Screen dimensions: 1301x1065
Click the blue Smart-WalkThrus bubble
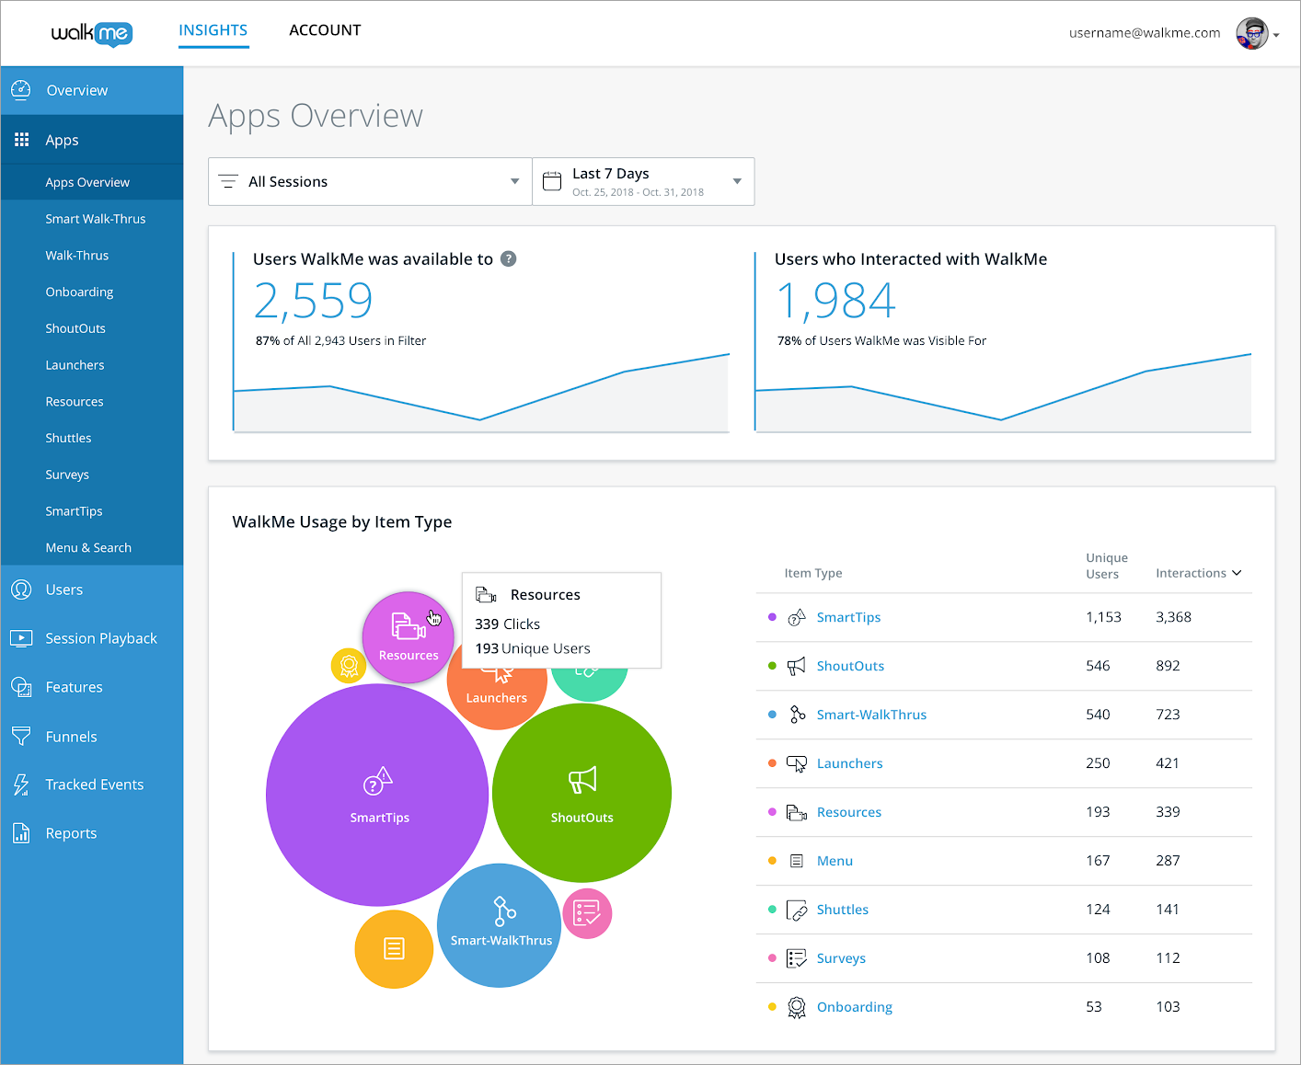pyautogui.click(x=499, y=925)
